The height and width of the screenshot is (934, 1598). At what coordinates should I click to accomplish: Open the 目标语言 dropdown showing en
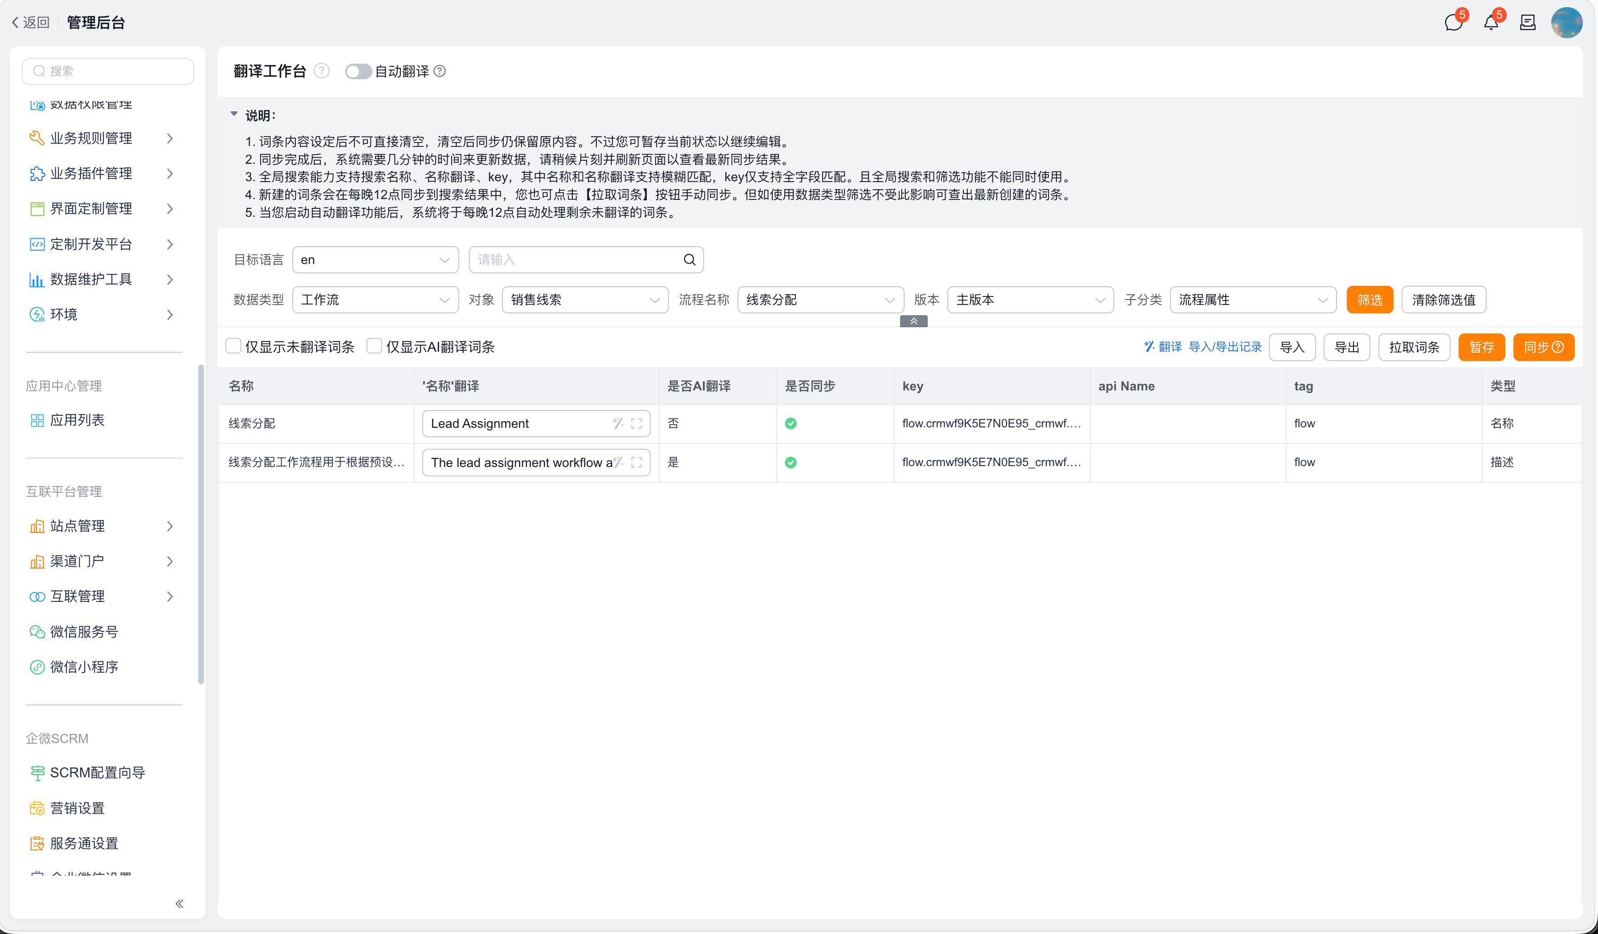[x=375, y=260]
